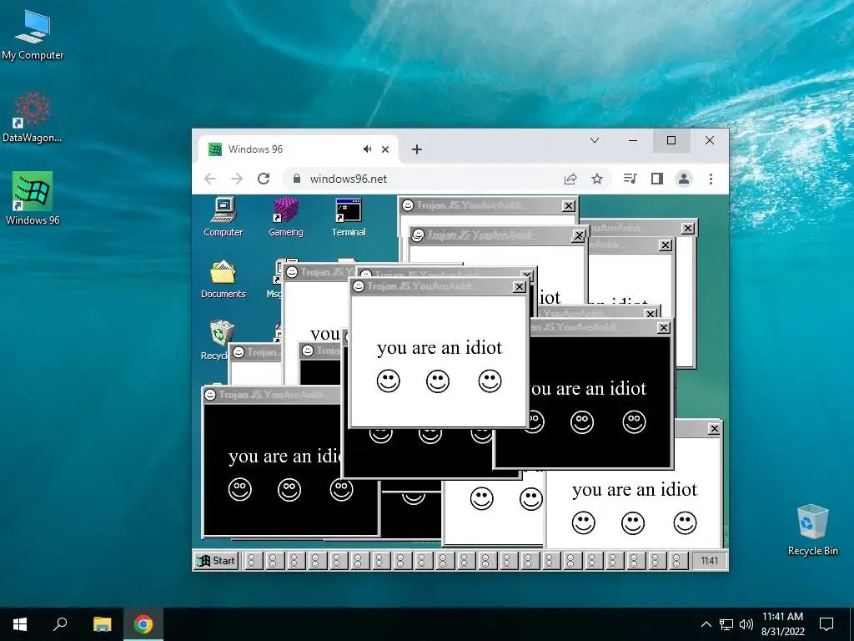The width and height of the screenshot is (854, 641).
Task: Click Chrome icon in Windows taskbar
Action: point(143,624)
